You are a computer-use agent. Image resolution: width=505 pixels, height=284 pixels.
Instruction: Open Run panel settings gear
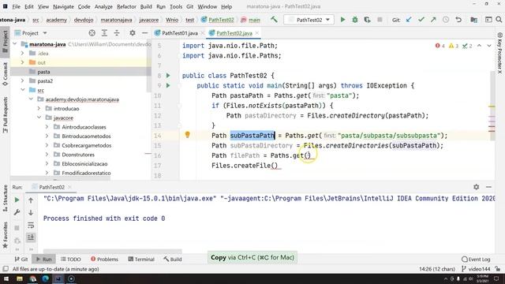pos(477,187)
